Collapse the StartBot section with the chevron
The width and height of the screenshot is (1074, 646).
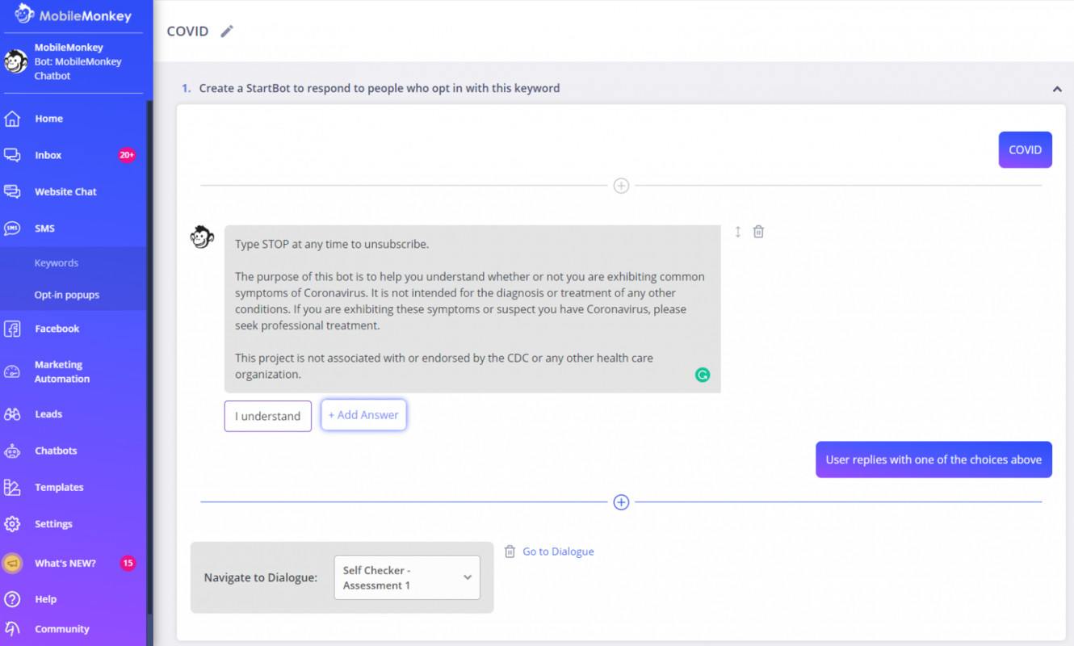click(x=1057, y=89)
